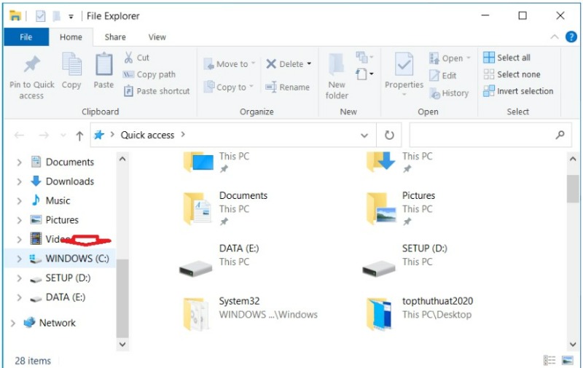Switch to the View tab
The height and width of the screenshot is (368, 583).
coord(157,36)
